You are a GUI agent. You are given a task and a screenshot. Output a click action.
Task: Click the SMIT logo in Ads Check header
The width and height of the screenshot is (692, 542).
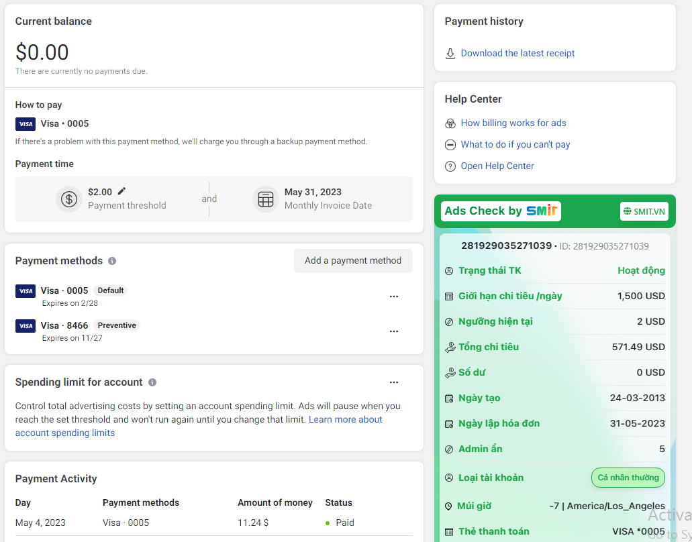[x=542, y=211]
